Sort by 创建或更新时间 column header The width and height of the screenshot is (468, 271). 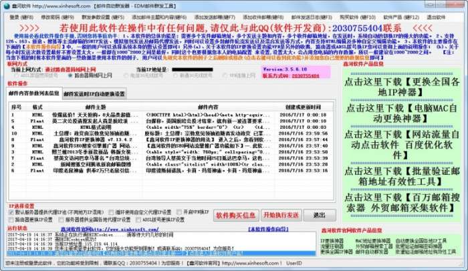click(x=303, y=107)
